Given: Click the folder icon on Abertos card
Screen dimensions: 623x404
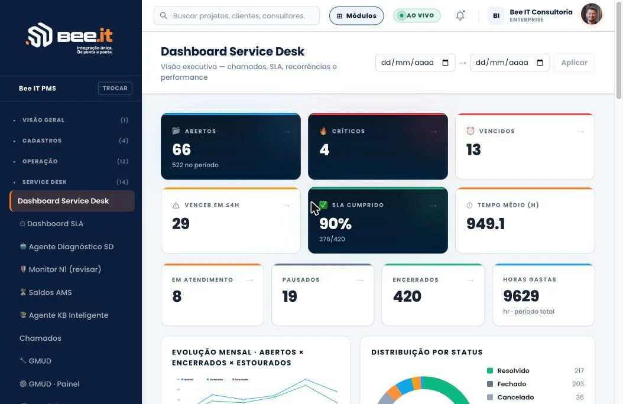Looking at the screenshot, I should pos(176,131).
